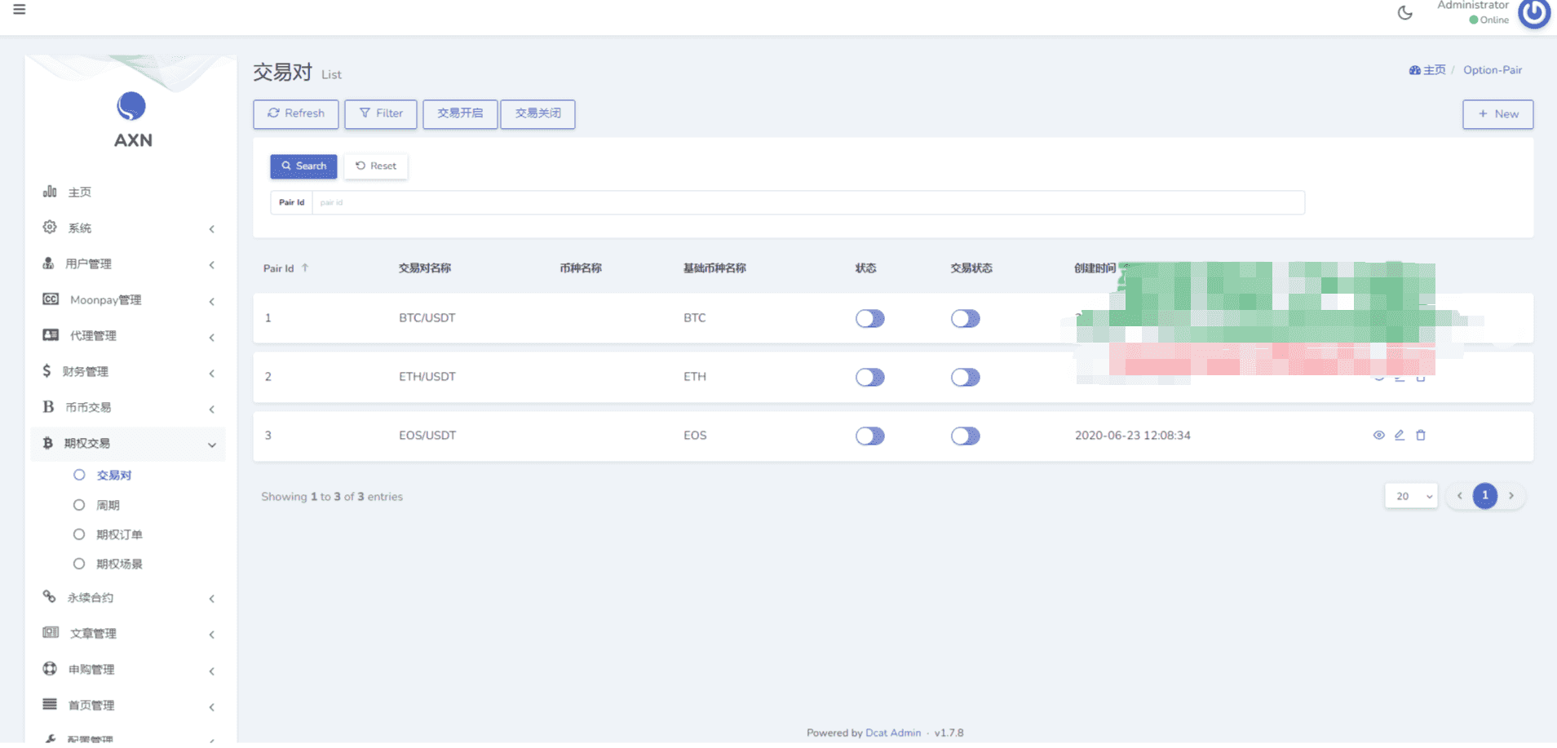This screenshot has width=1557, height=748.
Task: Focus the Pair Id input field
Action: (x=807, y=202)
